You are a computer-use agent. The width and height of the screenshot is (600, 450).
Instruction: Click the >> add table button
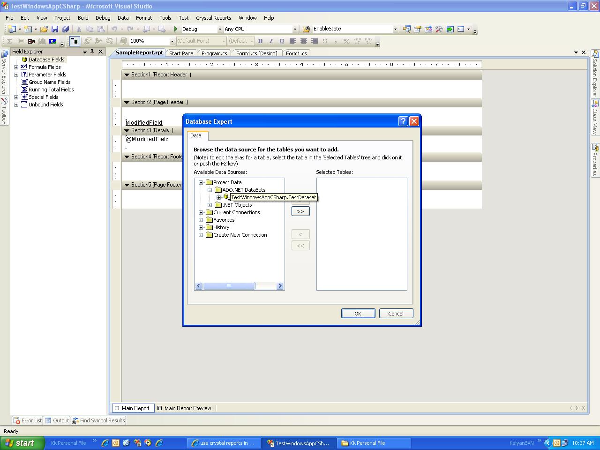pos(300,211)
